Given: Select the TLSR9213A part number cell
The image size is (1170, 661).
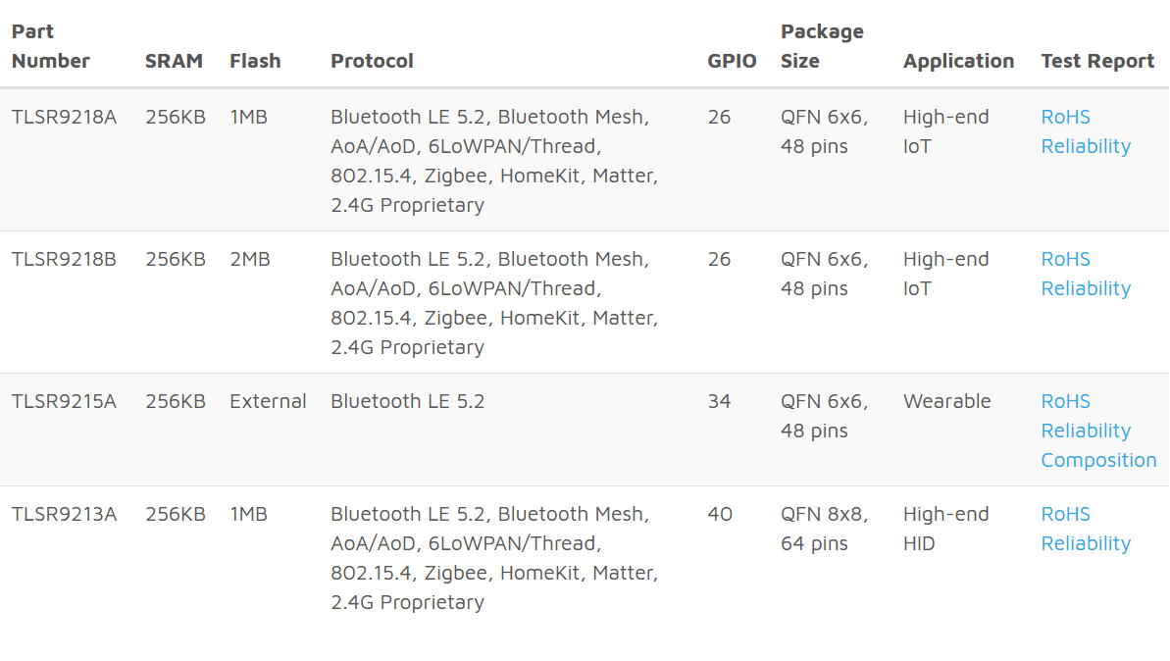Looking at the screenshot, I should click(64, 514).
